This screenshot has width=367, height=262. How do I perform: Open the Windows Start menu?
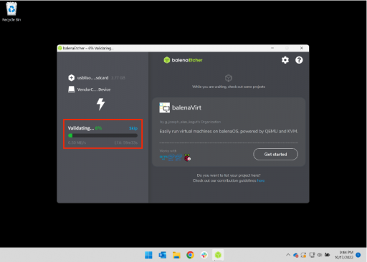point(148,255)
